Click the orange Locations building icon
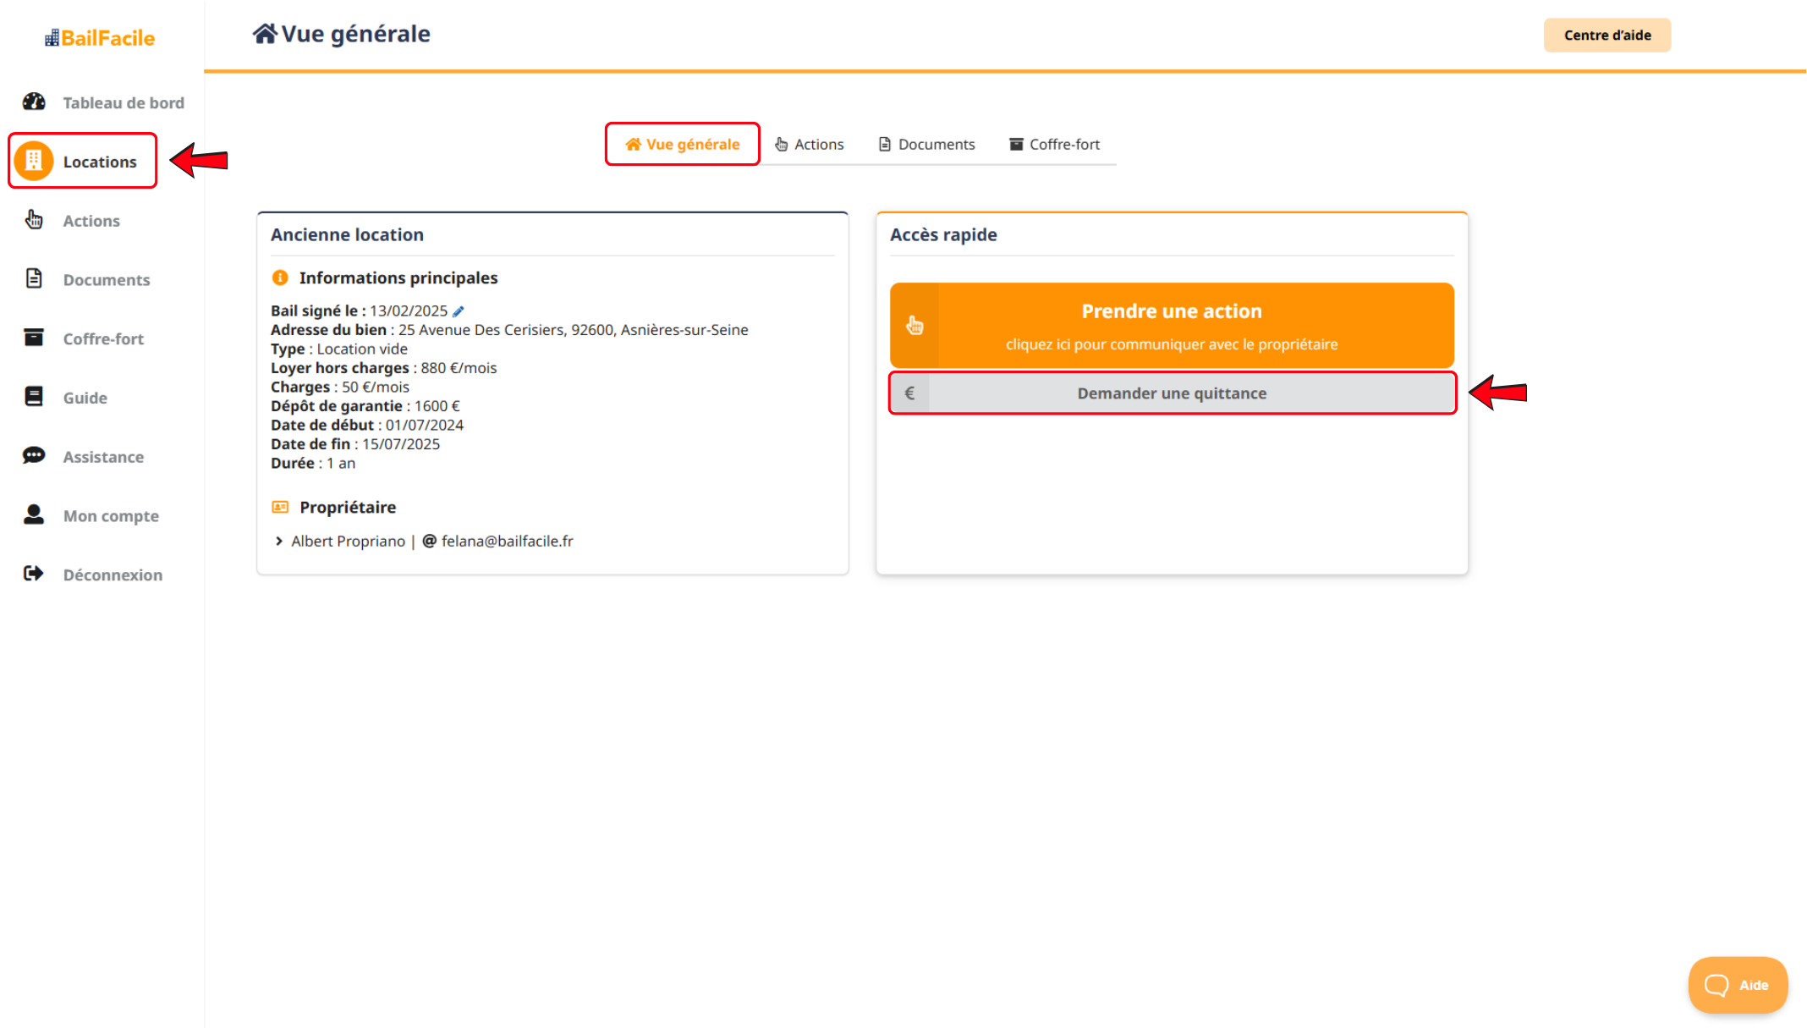Viewport: 1807px width, 1028px height. [34, 161]
